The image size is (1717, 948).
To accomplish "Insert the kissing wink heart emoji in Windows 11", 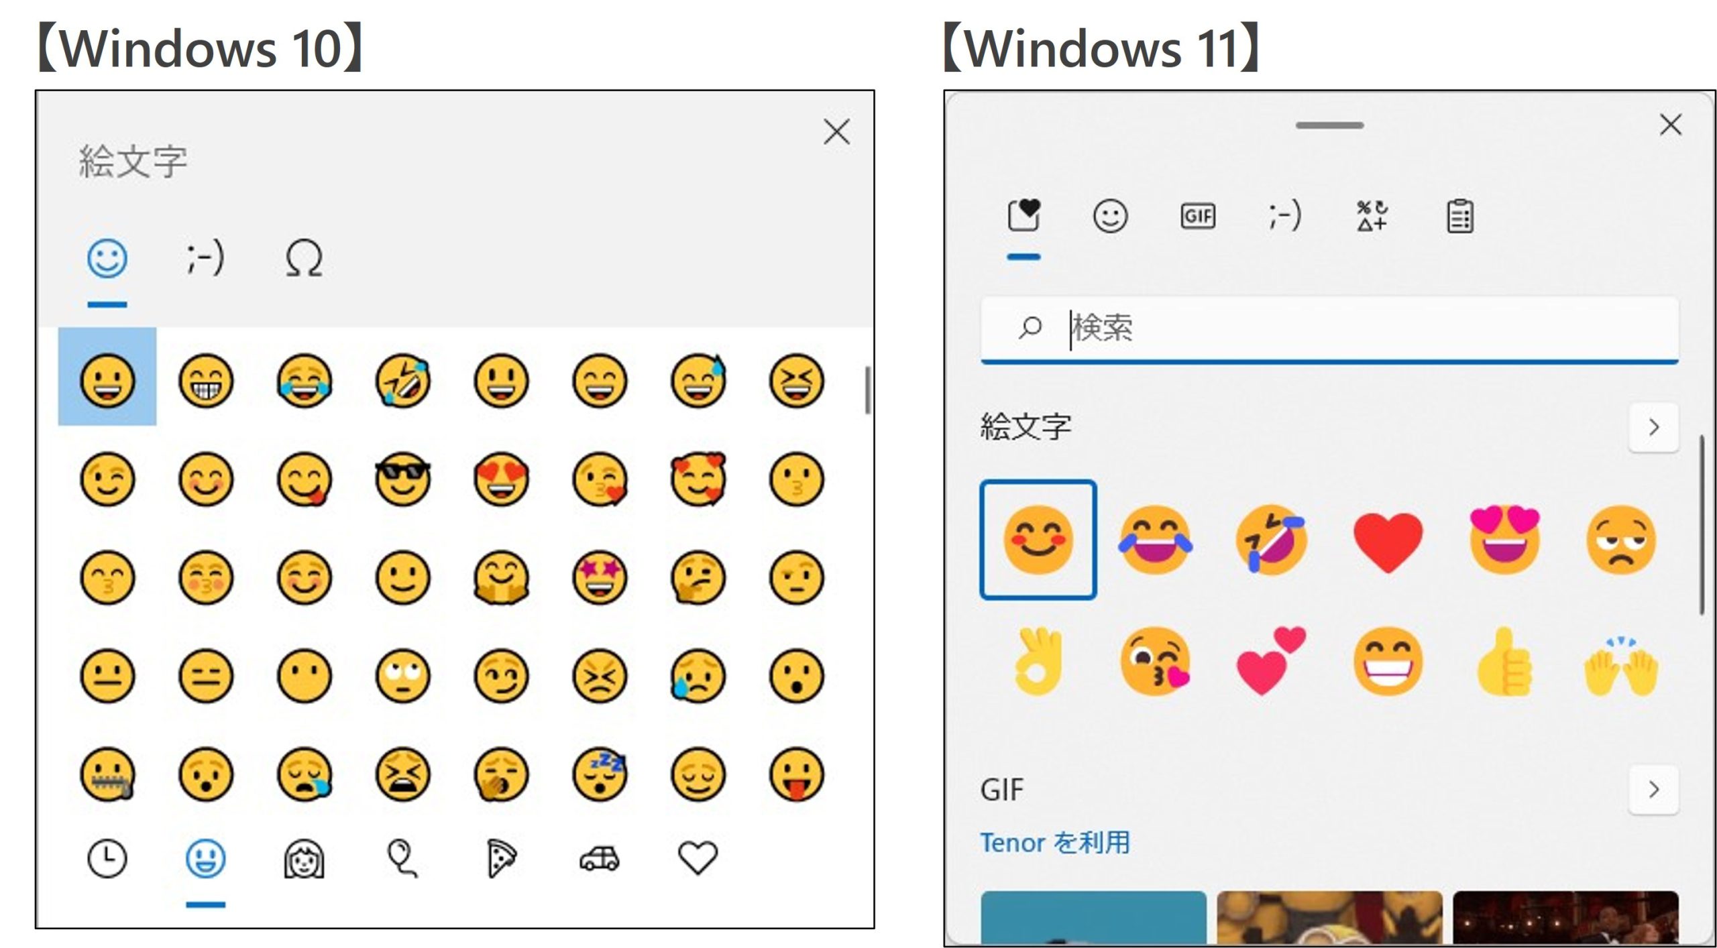I will point(1154,662).
